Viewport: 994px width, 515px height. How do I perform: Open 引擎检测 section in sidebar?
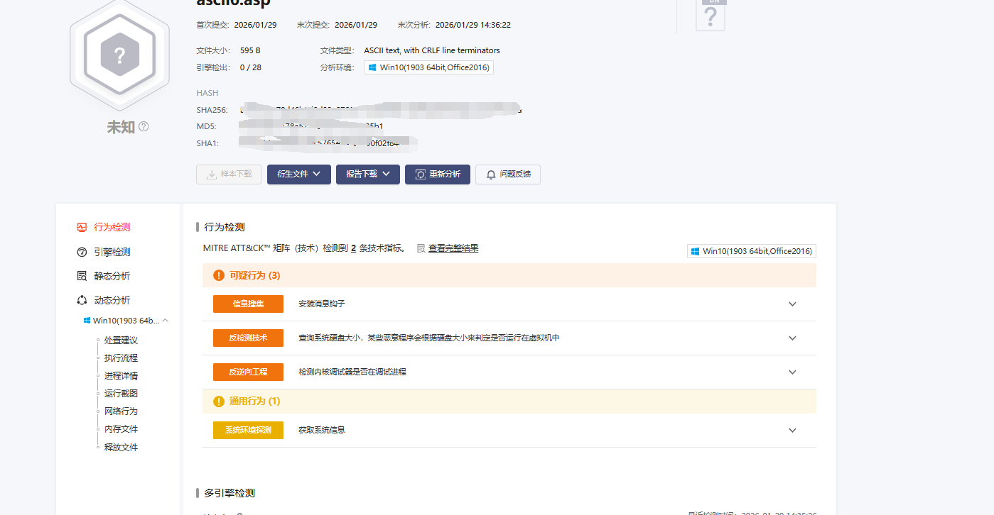(112, 252)
